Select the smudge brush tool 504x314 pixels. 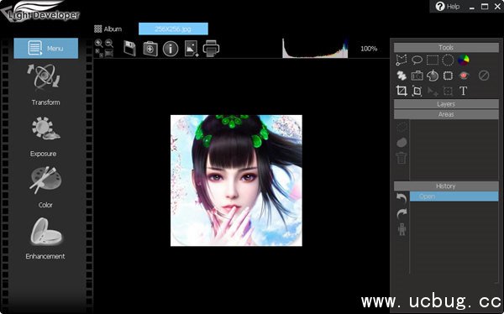(x=402, y=76)
